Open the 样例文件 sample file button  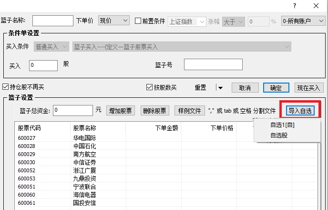189,111
